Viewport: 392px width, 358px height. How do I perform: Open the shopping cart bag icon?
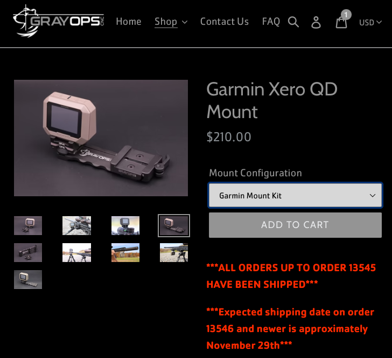341,23
